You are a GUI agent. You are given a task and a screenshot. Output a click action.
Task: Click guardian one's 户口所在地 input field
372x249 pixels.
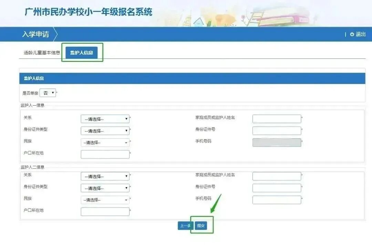pyautogui.click(x=105, y=154)
